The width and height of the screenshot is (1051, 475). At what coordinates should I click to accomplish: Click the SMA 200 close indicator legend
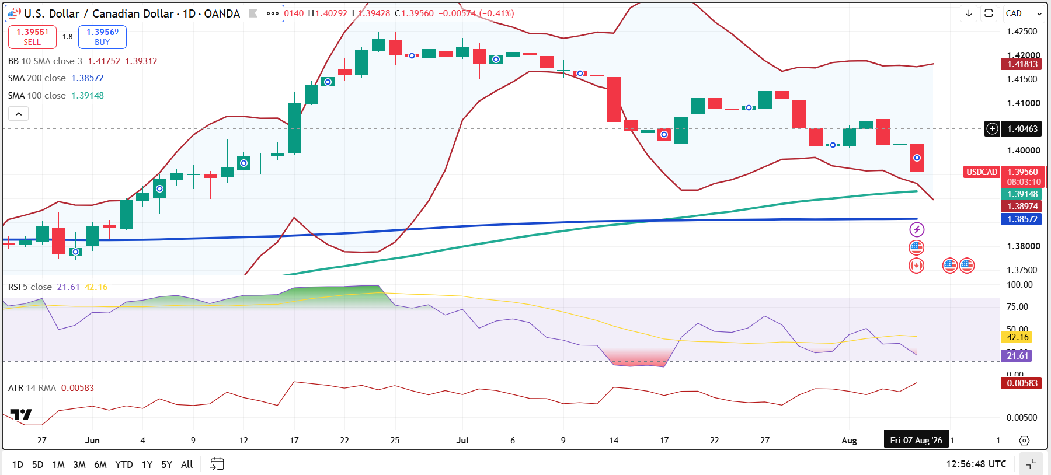coord(37,78)
